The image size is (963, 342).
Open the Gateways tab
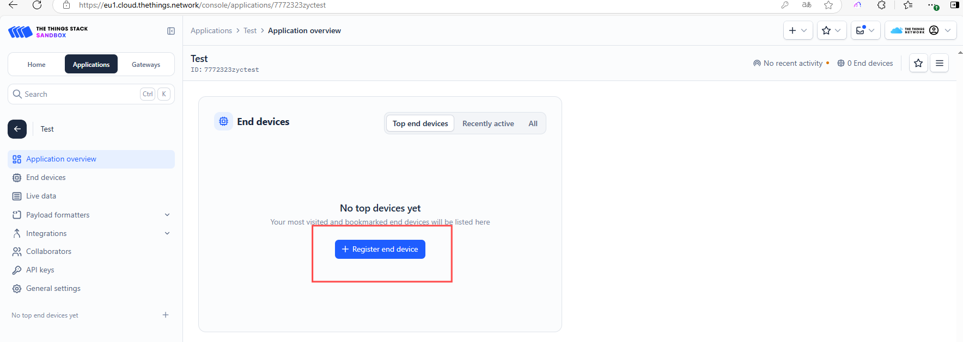(x=146, y=64)
